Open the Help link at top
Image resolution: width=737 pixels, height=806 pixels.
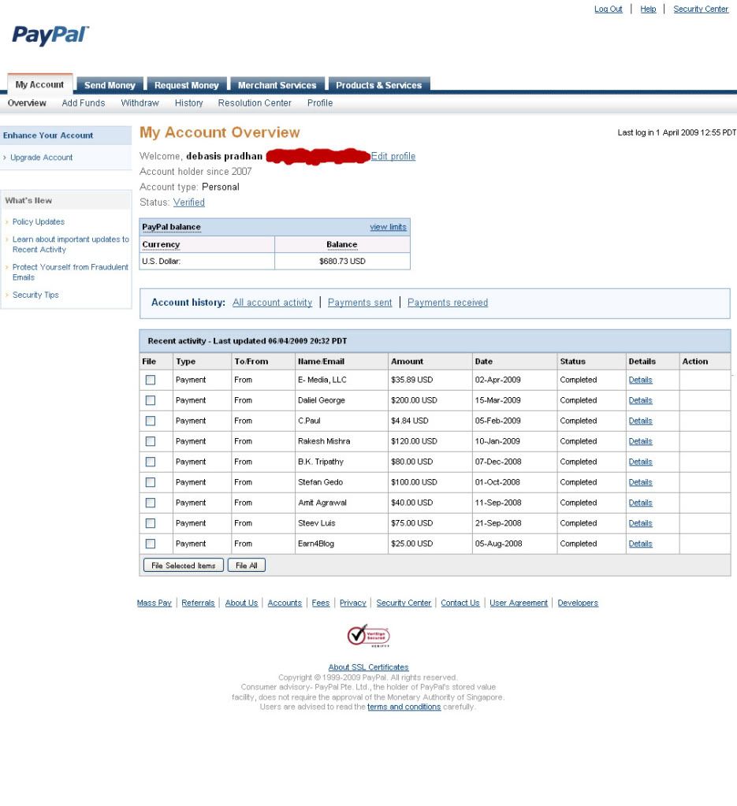648,9
